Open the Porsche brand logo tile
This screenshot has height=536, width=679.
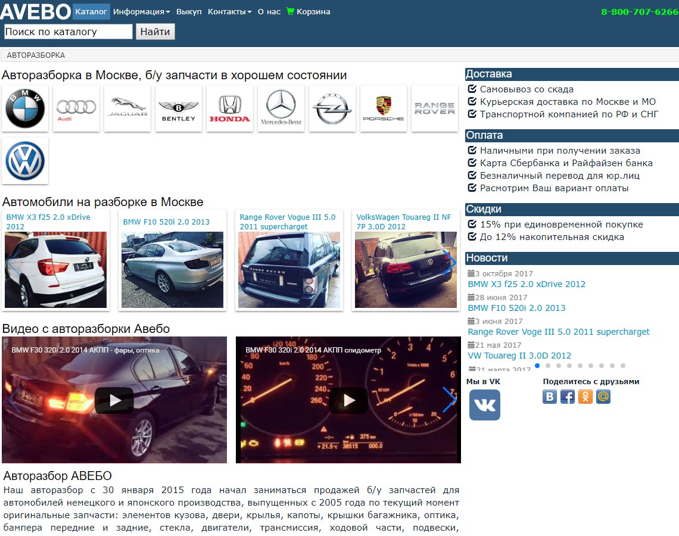coord(383,108)
